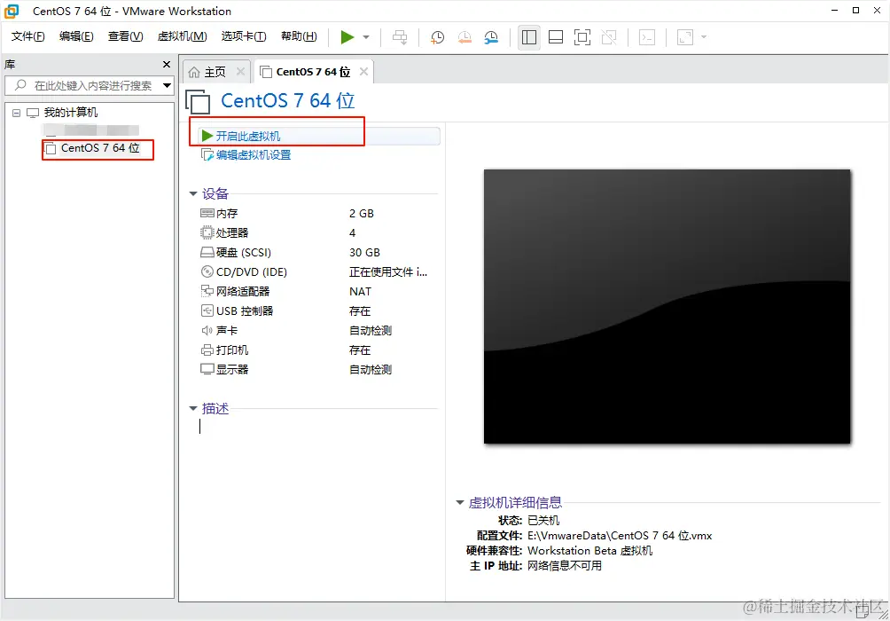Click the printer icon beside 打印机
The height and width of the screenshot is (621, 890).
(207, 350)
